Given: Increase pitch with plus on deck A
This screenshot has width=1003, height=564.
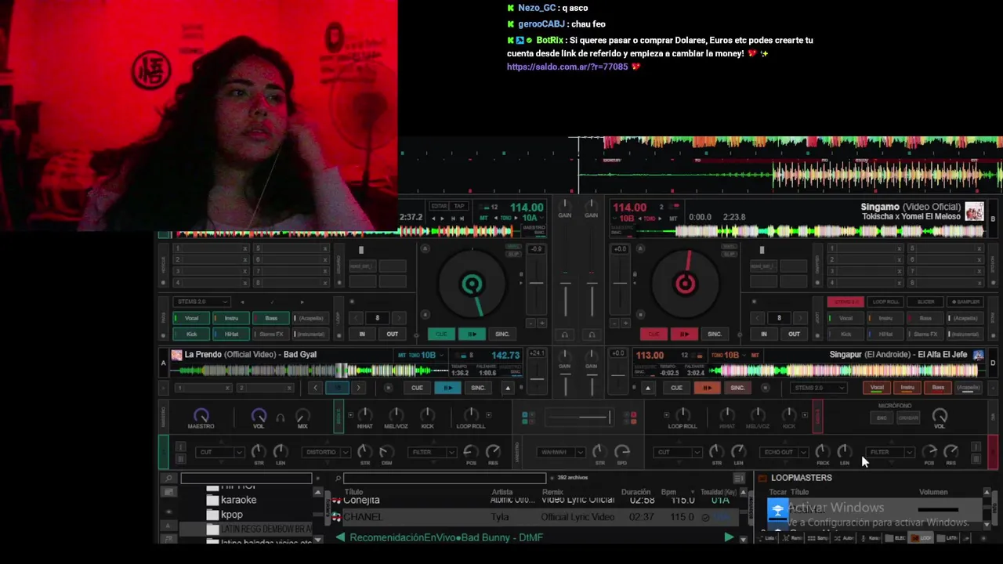Looking at the screenshot, I should click(x=541, y=323).
